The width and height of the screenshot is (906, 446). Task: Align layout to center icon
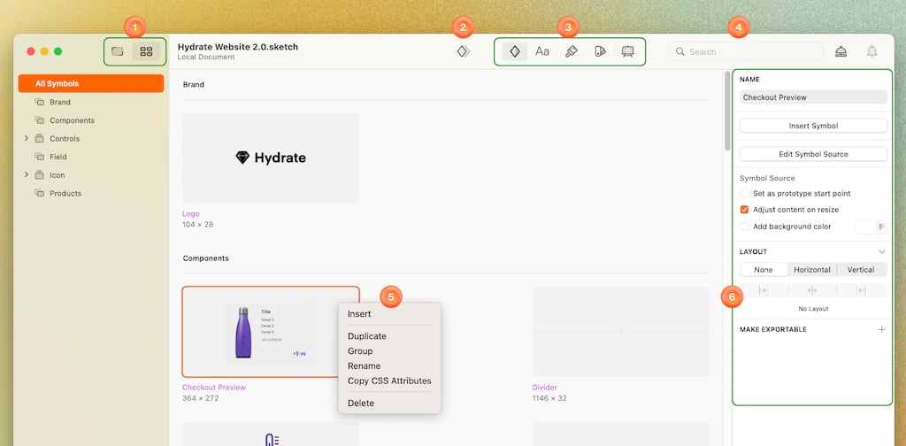pyautogui.click(x=812, y=290)
